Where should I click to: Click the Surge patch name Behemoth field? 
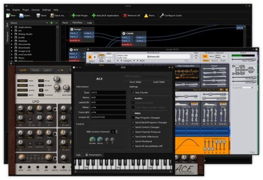coord(153,56)
